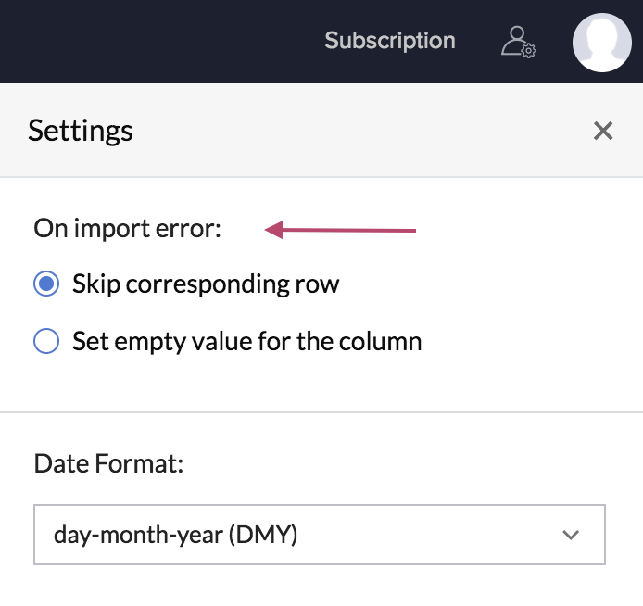
Task: Choose Set empty value for the column
Action: pyautogui.click(x=46, y=341)
